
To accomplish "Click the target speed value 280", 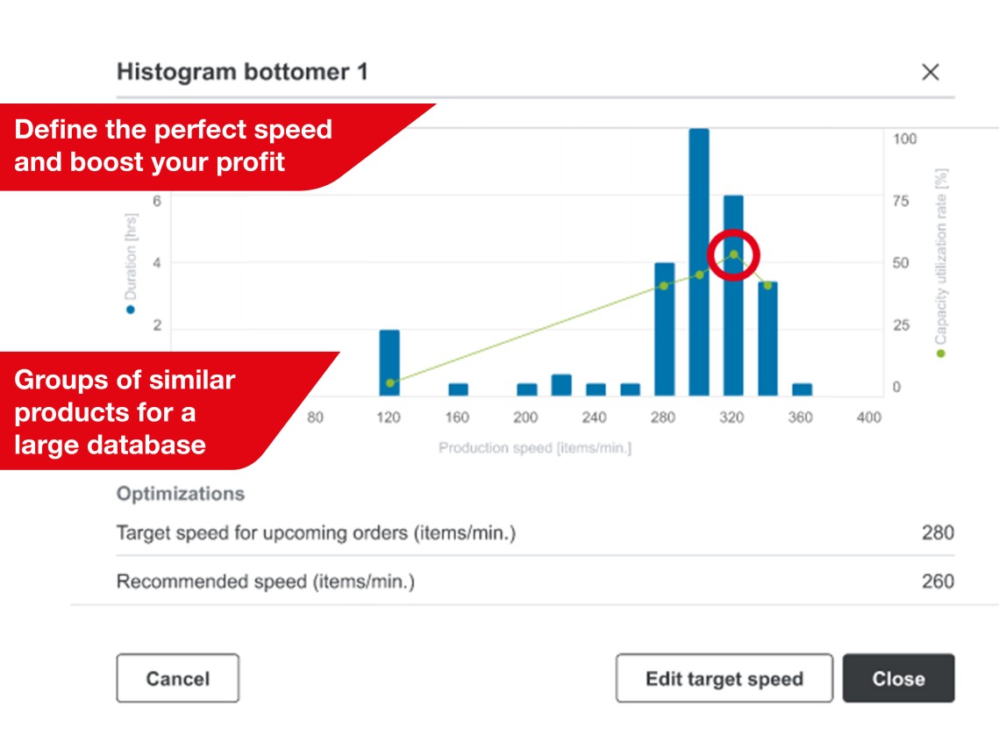I will [x=937, y=532].
